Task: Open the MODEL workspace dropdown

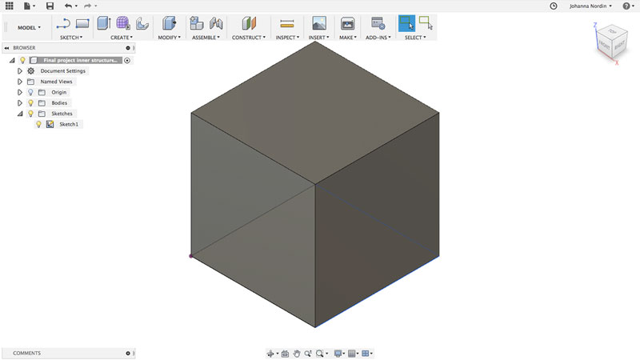Action: [x=29, y=27]
